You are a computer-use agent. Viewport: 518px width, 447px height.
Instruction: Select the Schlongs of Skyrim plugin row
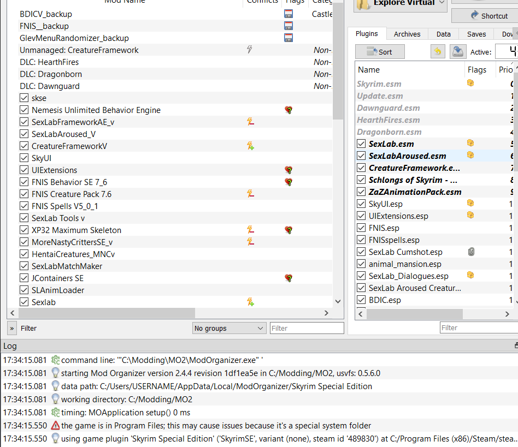point(435,180)
